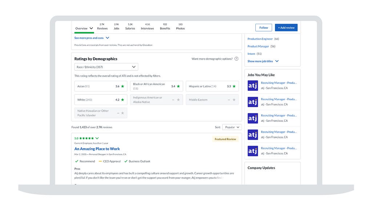Click the greyed star in Indigenous American card
This screenshot has height=211, width=372.
pos(178,100)
